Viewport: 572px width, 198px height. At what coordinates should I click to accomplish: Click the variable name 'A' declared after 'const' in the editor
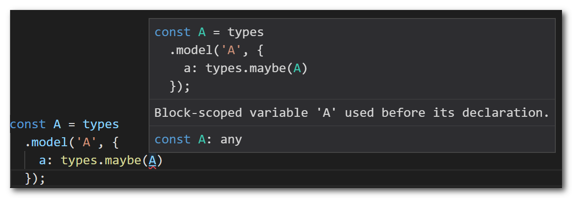tap(57, 125)
